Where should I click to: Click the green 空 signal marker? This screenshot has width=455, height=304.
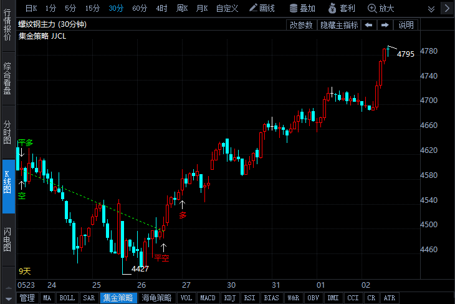click(22, 196)
